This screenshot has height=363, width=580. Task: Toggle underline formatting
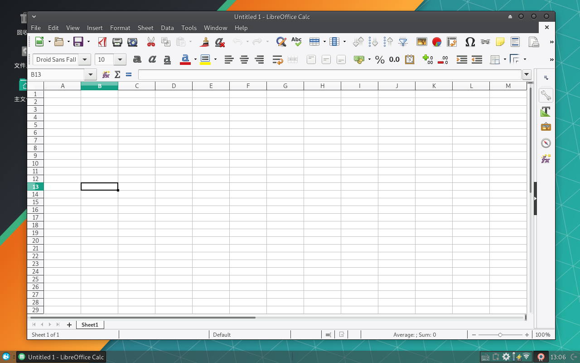click(x=167, y=59)
